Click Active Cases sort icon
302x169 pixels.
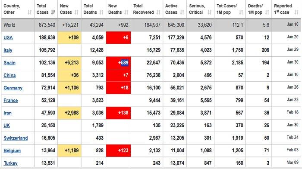182,12
